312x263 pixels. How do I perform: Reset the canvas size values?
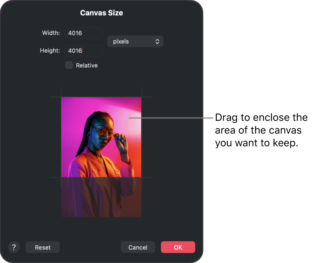[42, 247]
